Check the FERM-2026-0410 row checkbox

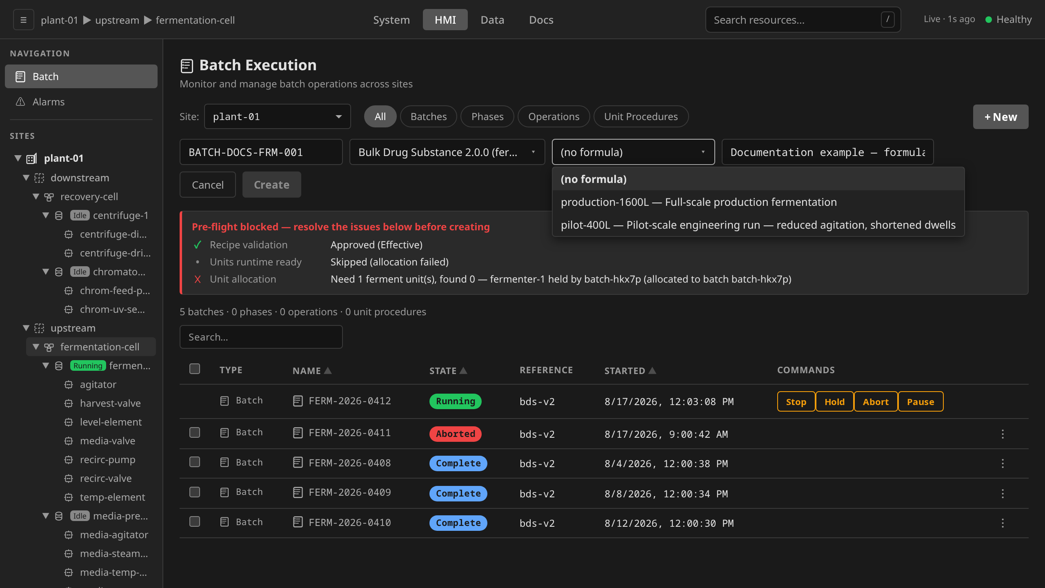(x=195, y=521)
